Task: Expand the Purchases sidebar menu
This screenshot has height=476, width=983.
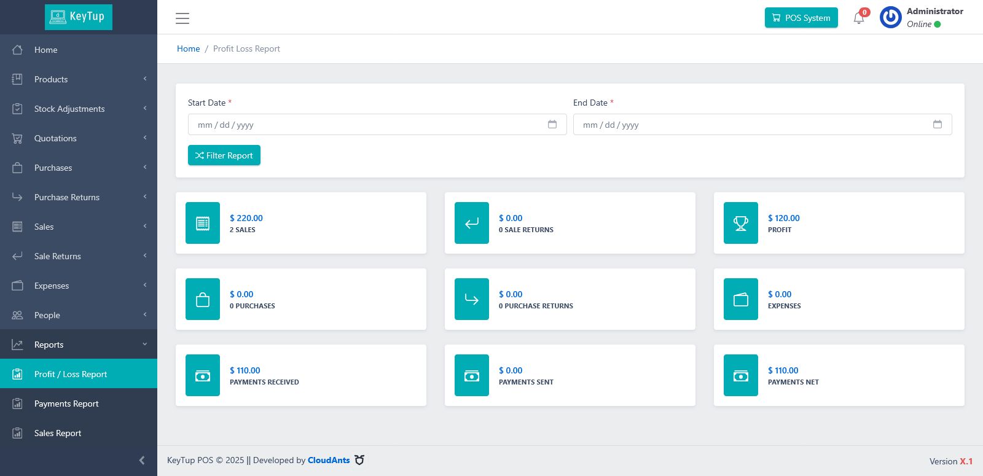Action: pos(79,168)
